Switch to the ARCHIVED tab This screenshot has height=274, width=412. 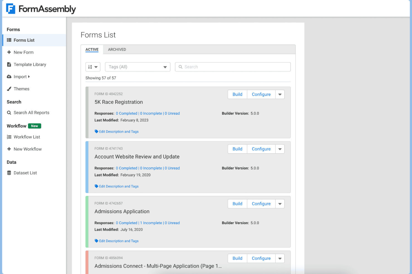tap(117, 49)
